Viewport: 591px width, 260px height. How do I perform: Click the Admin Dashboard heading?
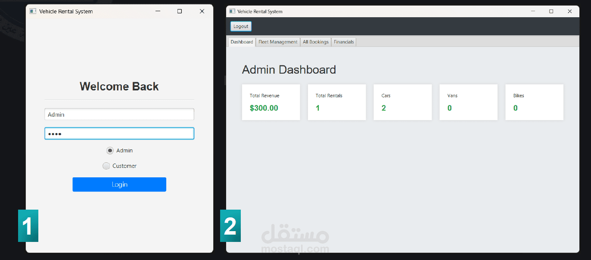(289, 70)
